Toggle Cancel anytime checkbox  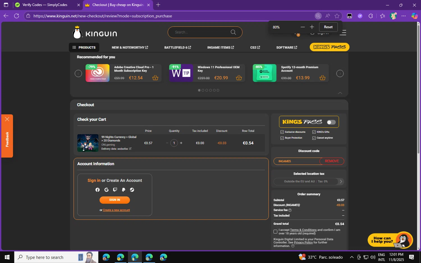pyautogui.click(x=314, y=138)
